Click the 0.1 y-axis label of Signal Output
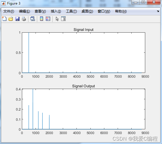The height and width of the screenshot is (144, 162). [x=18, y=119]
